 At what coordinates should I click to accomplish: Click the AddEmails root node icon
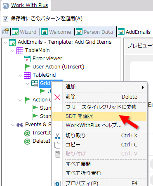(x=12, y=42)
